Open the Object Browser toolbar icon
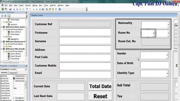The height and width of the screenshot is (101, 180). coord(53,9)
